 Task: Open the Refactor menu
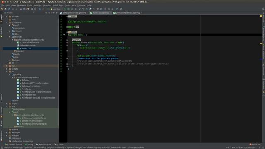(47, 5)
